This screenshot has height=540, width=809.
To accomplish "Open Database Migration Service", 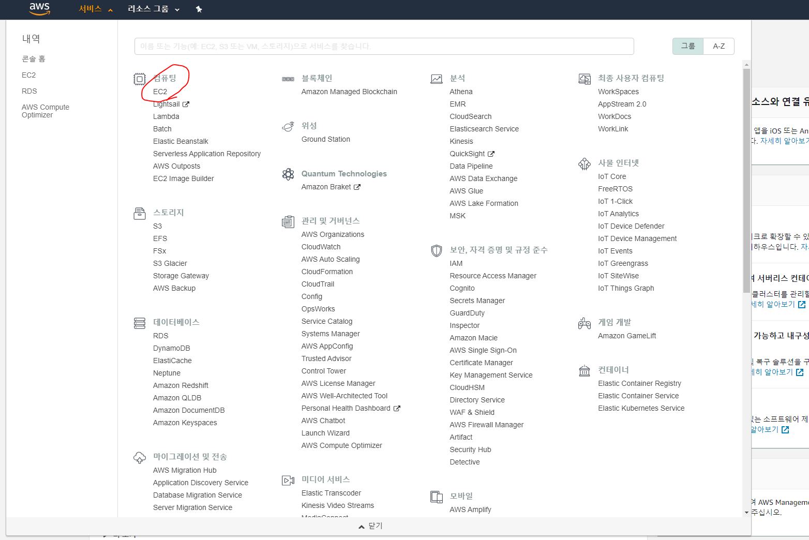I will click(197, 495).
